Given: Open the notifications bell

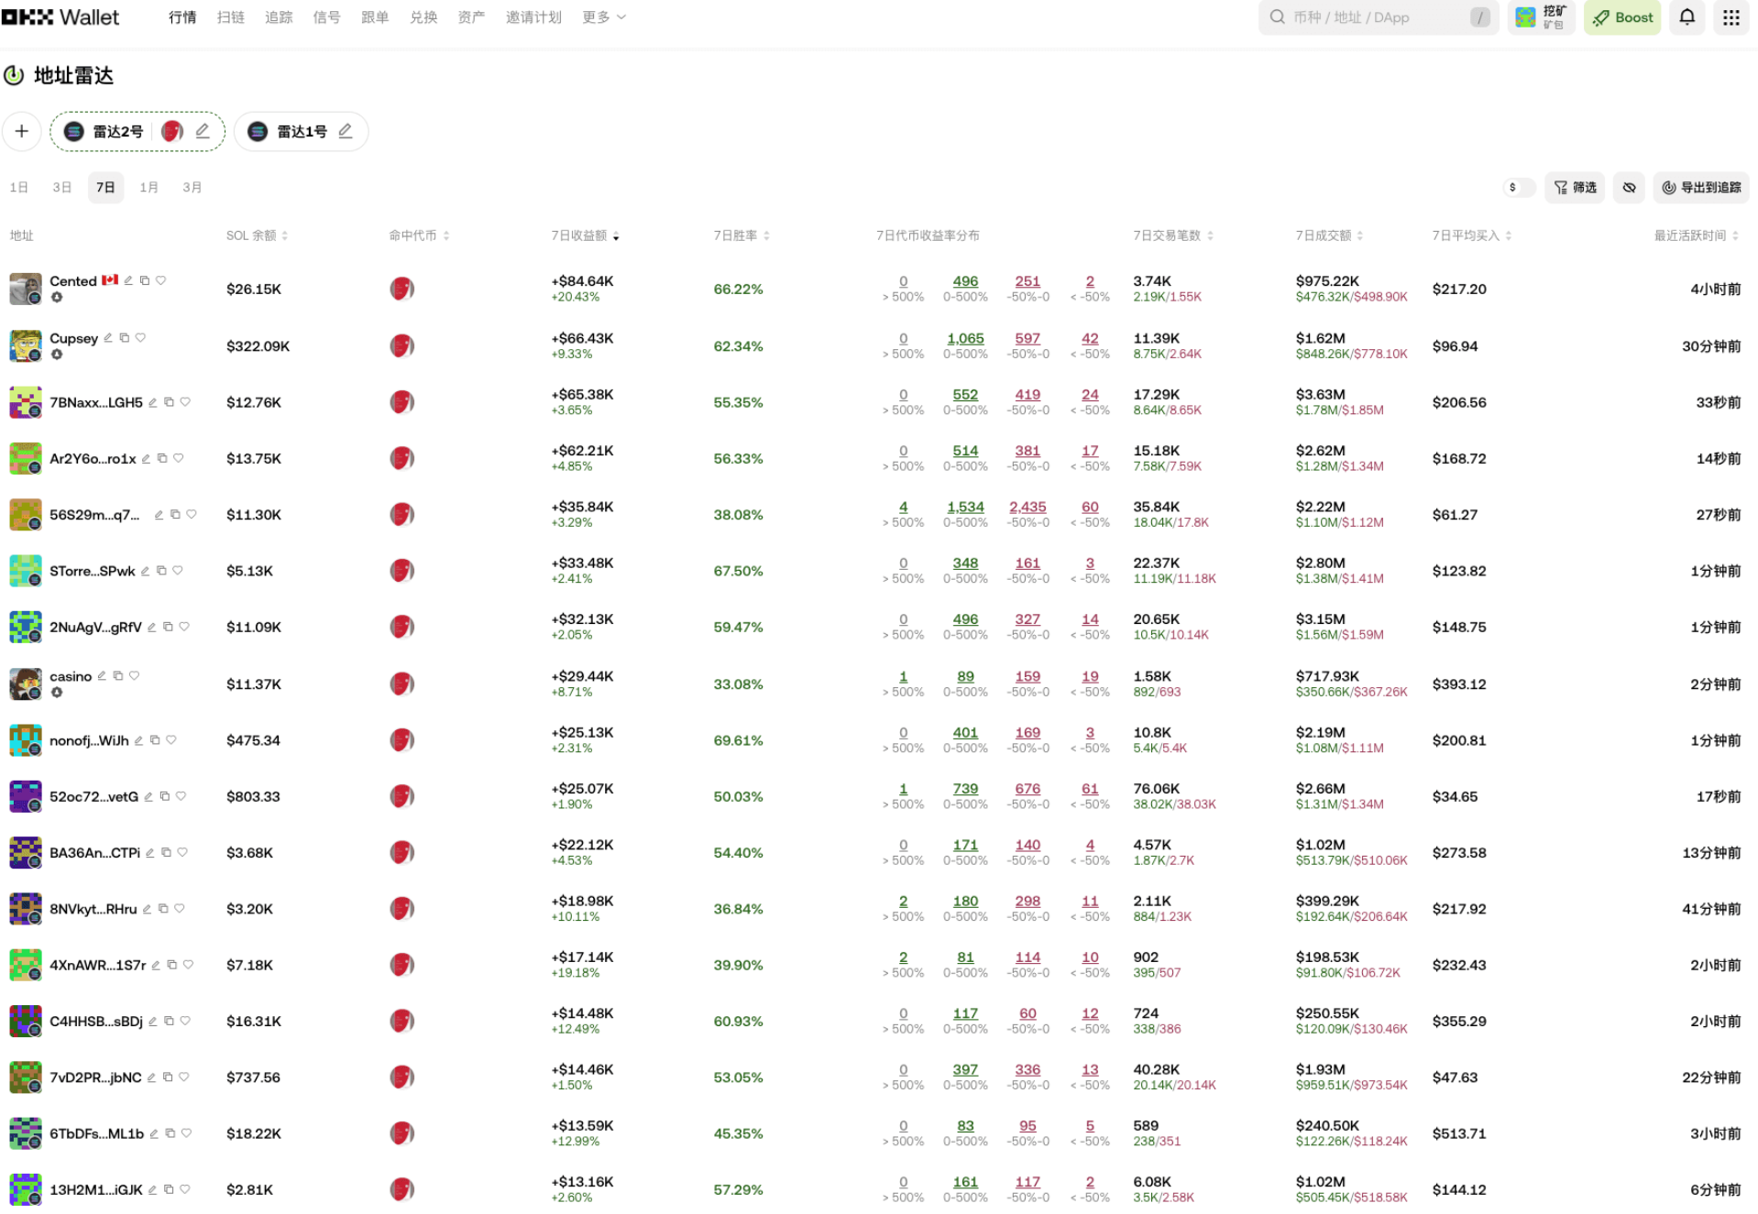Looking at the screenshot, I should point(1686,17).
